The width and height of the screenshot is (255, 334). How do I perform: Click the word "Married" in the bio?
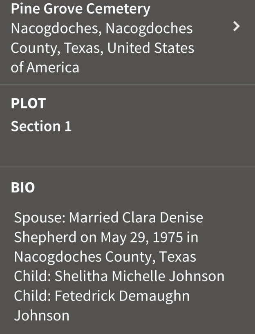coord(93,217)
